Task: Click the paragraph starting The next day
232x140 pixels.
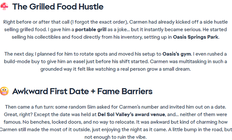Action: click(115, 61)
